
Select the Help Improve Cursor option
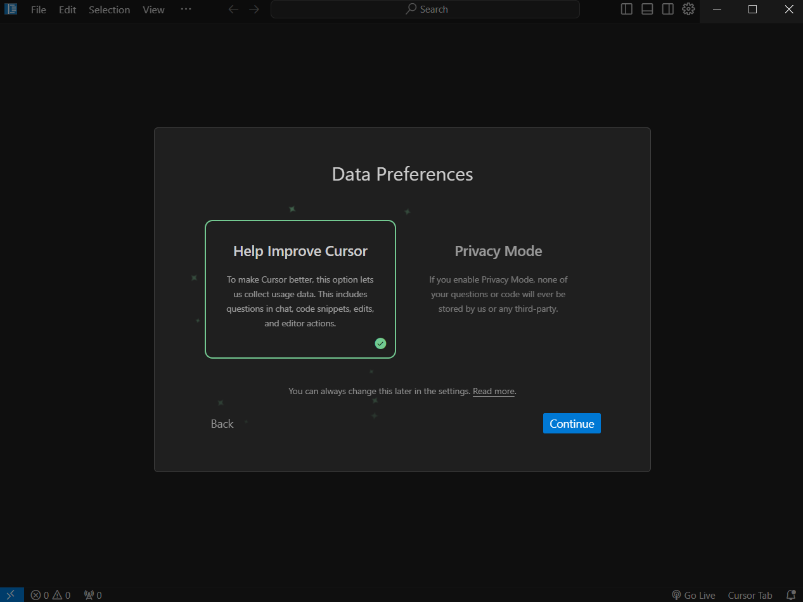click(300, 290)
